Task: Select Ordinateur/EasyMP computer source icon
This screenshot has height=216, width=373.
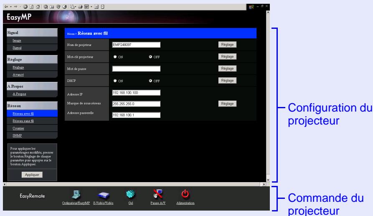Action: [x=76, y=194]
